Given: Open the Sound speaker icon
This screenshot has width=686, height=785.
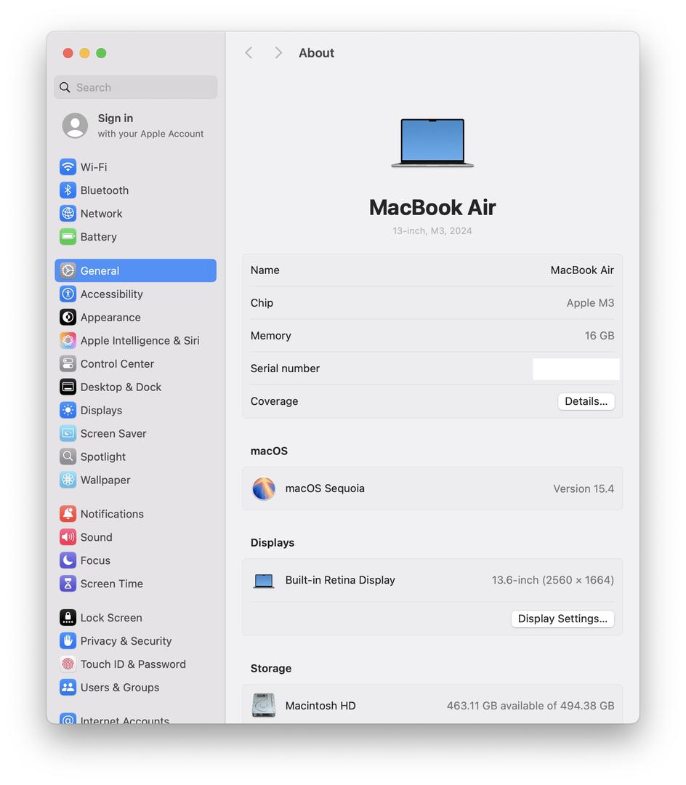Looking at the screenshot, I should [68, 537].
